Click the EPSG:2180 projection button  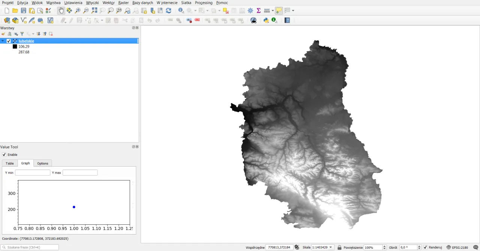click(457, 248)
